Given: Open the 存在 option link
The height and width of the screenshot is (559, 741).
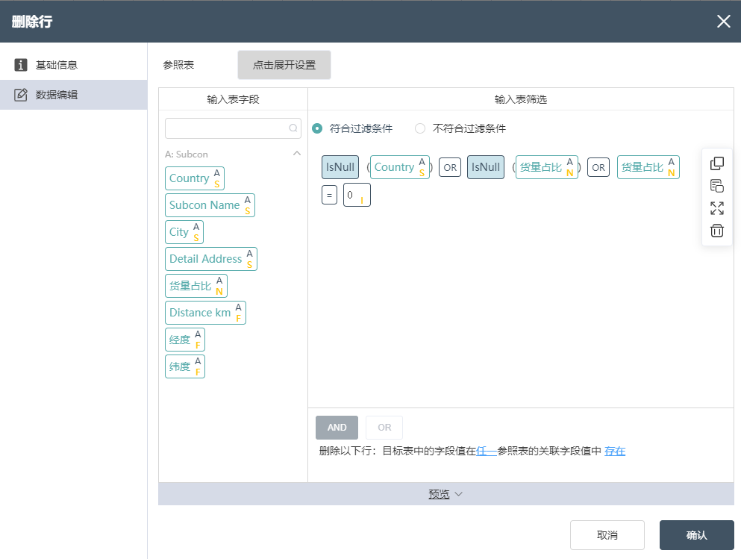Looking at the screenshot, I should point(615,451).
